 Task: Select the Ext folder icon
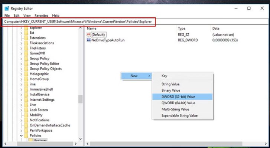[26, 33]
